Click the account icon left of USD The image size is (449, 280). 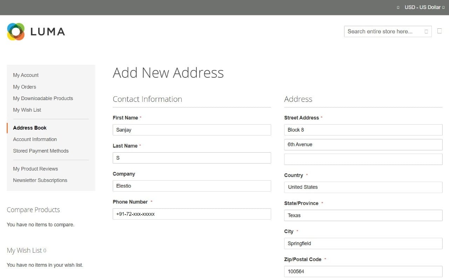click(x=397, y=7)
